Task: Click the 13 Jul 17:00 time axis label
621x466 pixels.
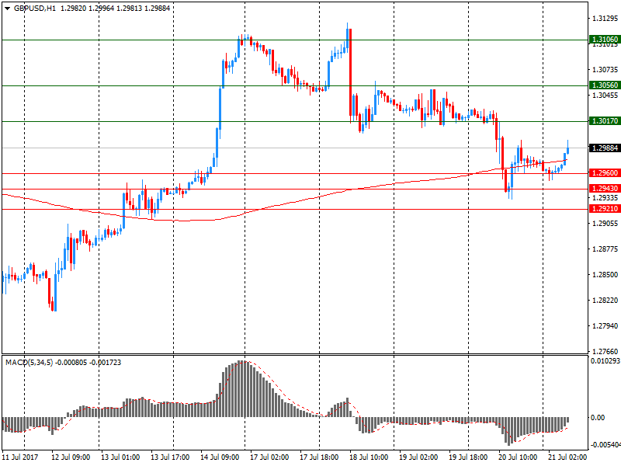Action: pyautogui.click(x=170, y=457)
